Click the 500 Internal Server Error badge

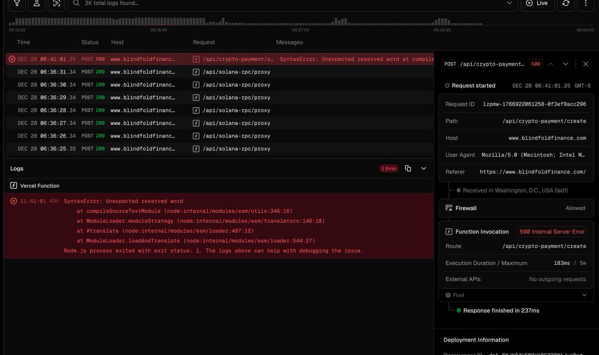(552, 231)
